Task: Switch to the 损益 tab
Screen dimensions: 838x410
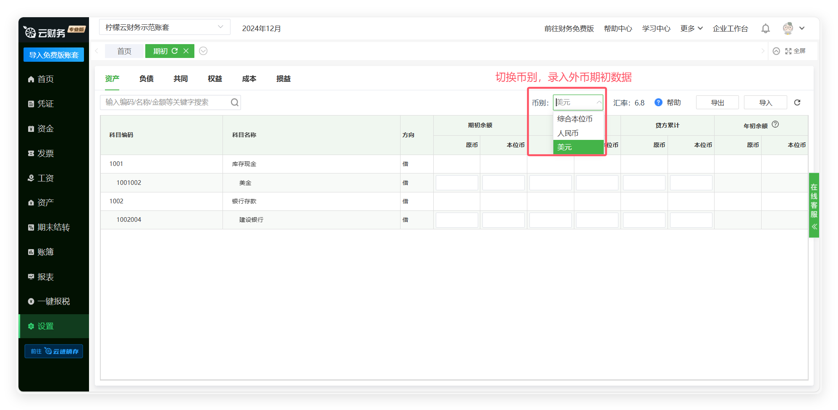Action: pos(283,79)
